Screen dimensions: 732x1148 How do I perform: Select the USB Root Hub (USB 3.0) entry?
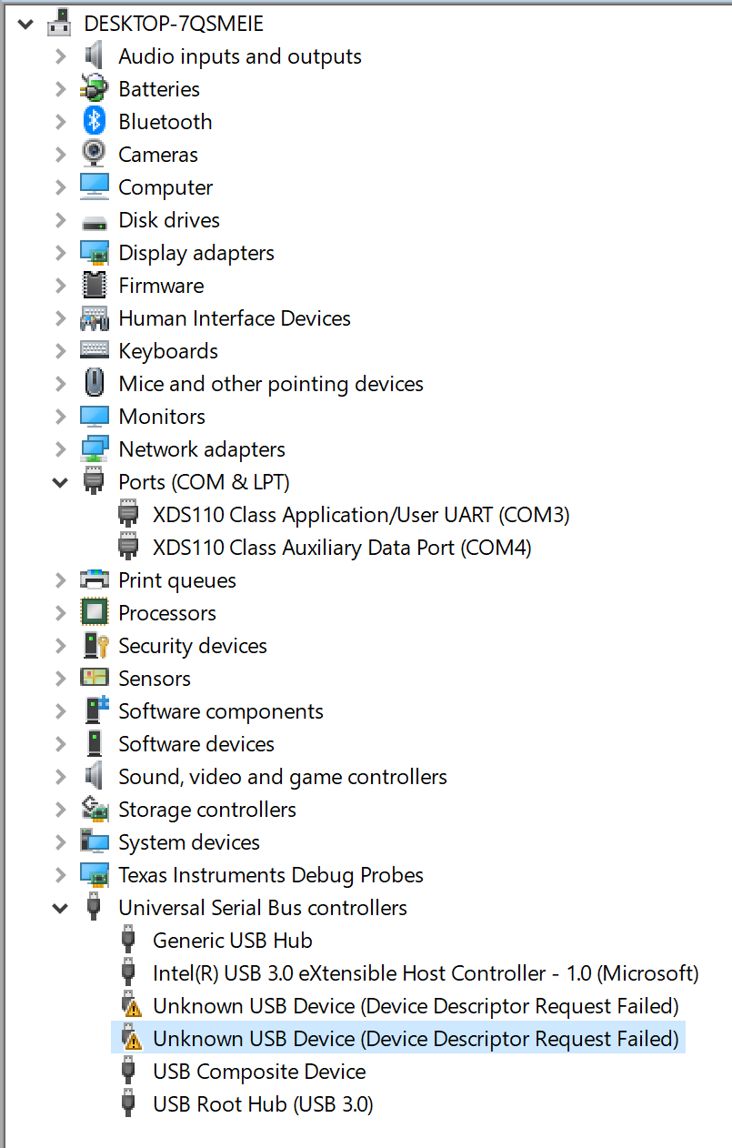(x=263, y=1104)
